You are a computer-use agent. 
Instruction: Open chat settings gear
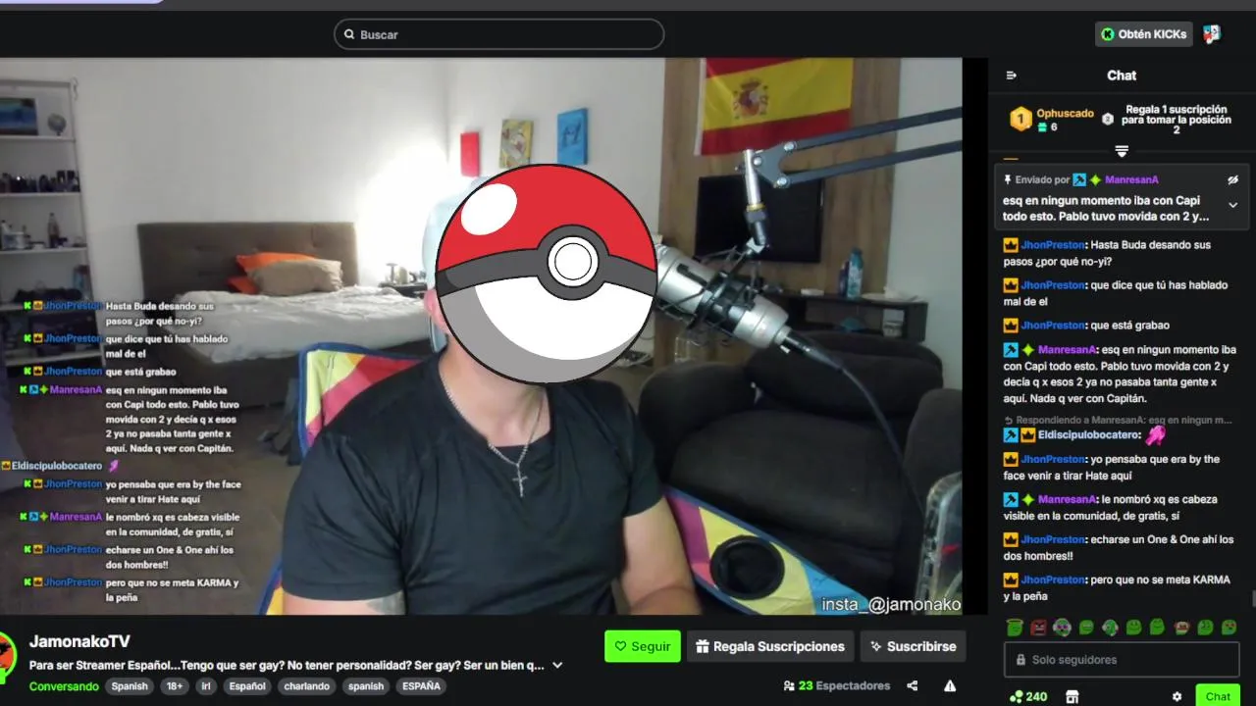tap(1177, 697)
